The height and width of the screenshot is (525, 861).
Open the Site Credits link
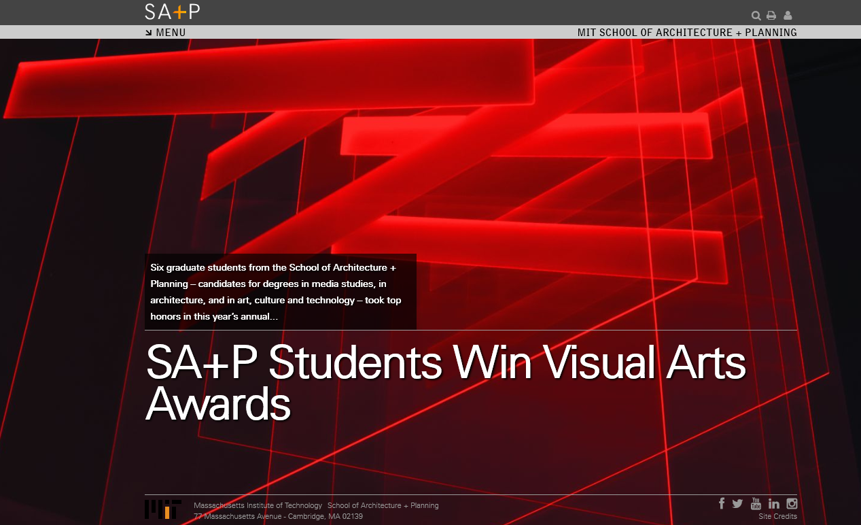click(778, 516)
